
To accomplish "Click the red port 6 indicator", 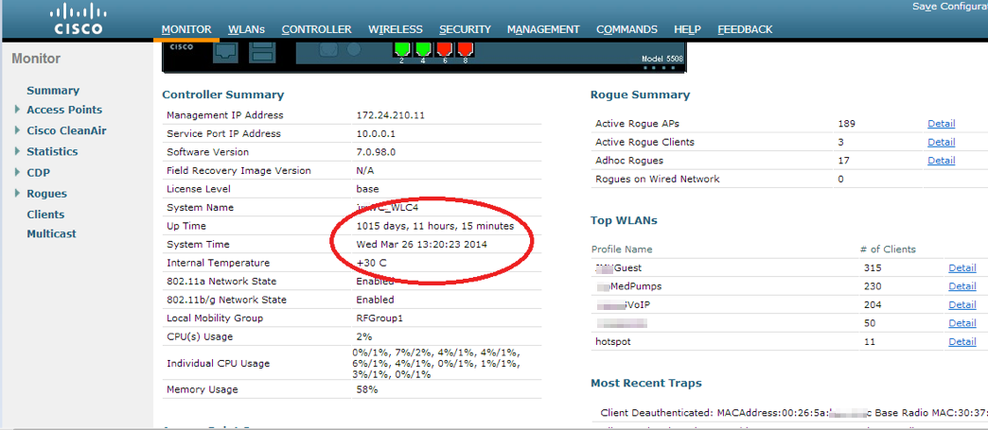I will (444, 49).
